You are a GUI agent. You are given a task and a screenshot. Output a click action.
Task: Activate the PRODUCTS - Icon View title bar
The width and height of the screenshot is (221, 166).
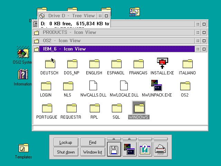pos(117,33)
